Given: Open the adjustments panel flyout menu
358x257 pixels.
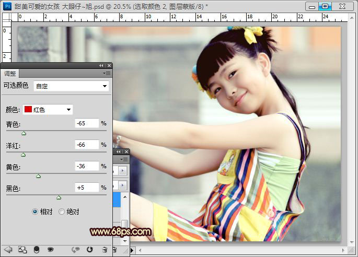Looking at the screenshot, I should point(107,74).
